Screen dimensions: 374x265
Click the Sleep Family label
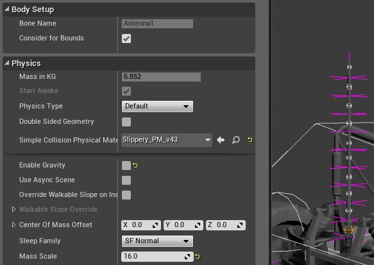[x=40, y=241]
